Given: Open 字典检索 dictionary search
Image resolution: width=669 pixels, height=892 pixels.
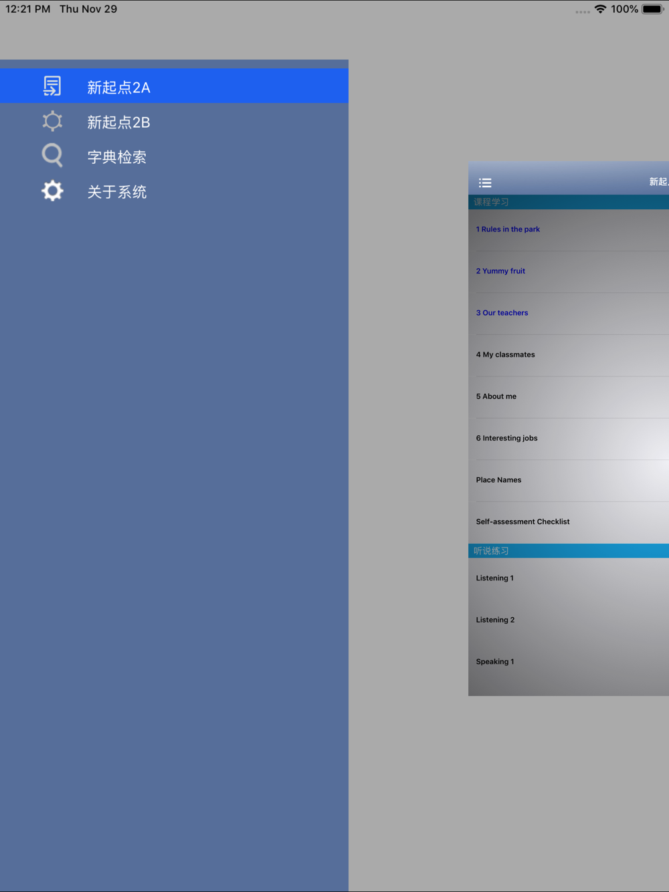Looking at the screenshot, I should [174, 156].
